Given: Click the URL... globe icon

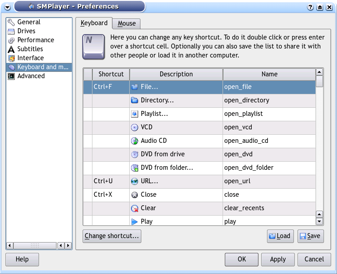Looking at the screenshot, I should click(x=135, y=181).
